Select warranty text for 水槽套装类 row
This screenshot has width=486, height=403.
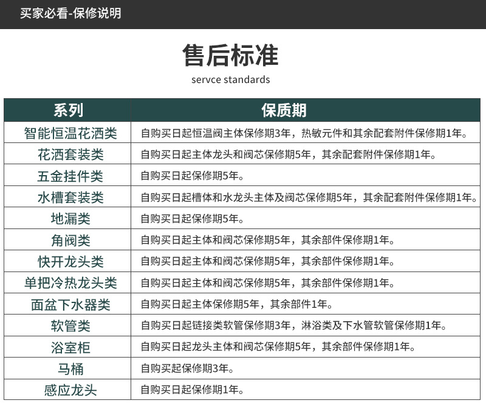[309, 198]
